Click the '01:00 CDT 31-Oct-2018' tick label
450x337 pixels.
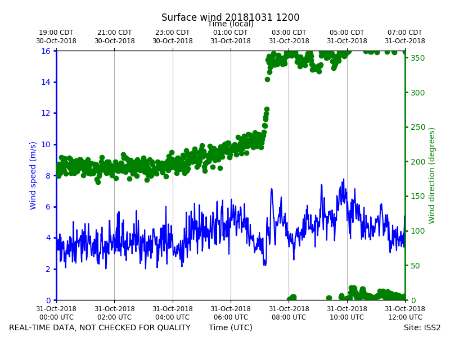pos(231,37)
